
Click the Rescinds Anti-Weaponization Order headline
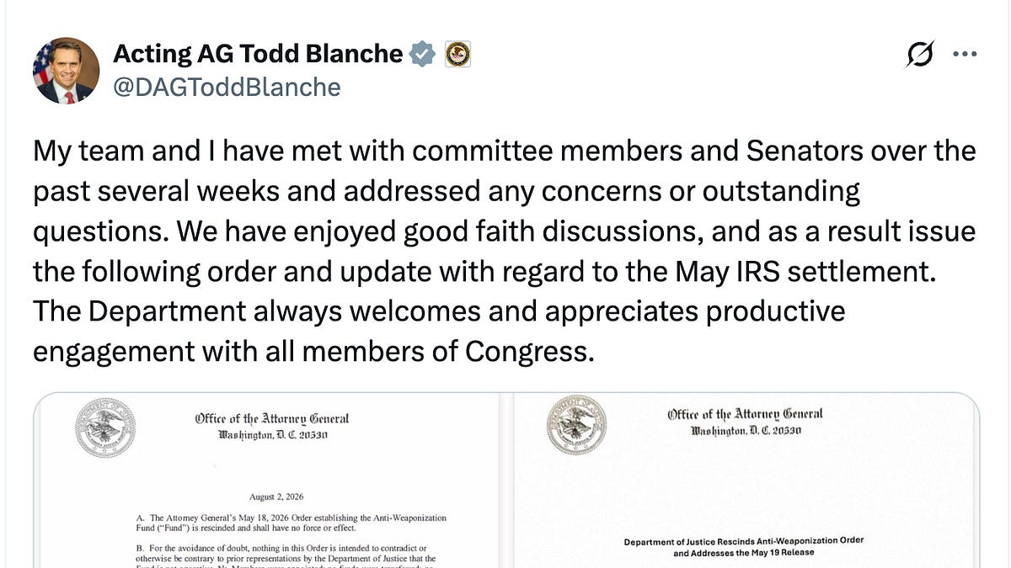pos(745,547)
